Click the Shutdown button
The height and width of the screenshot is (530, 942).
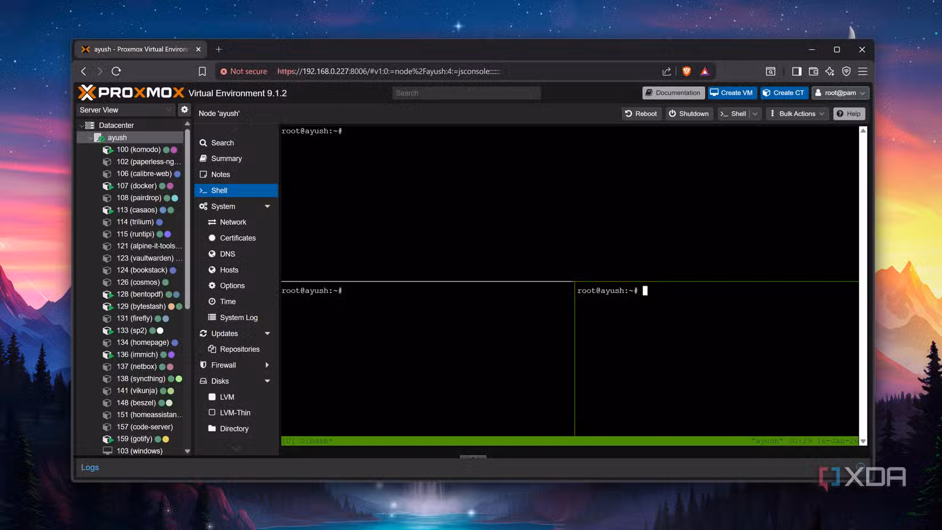pyautogui.click(x=689, y=114)
